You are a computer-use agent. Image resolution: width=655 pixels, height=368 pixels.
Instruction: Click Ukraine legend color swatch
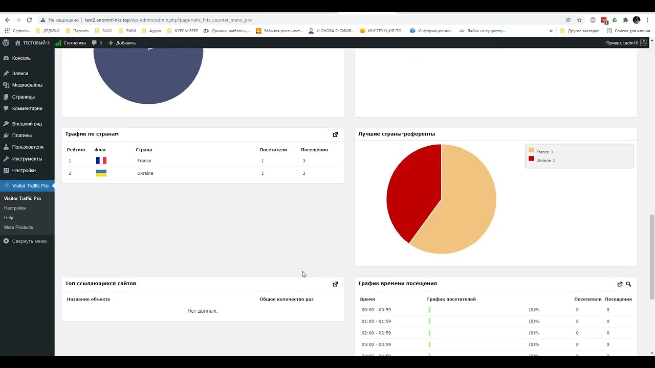click(531, 159)
